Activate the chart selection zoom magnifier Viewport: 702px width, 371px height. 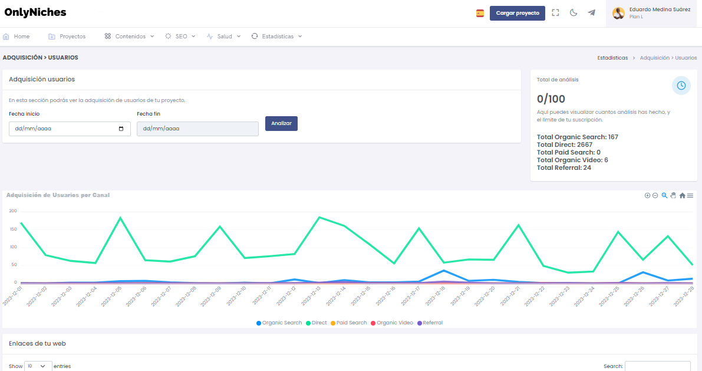tap(664, 195)
